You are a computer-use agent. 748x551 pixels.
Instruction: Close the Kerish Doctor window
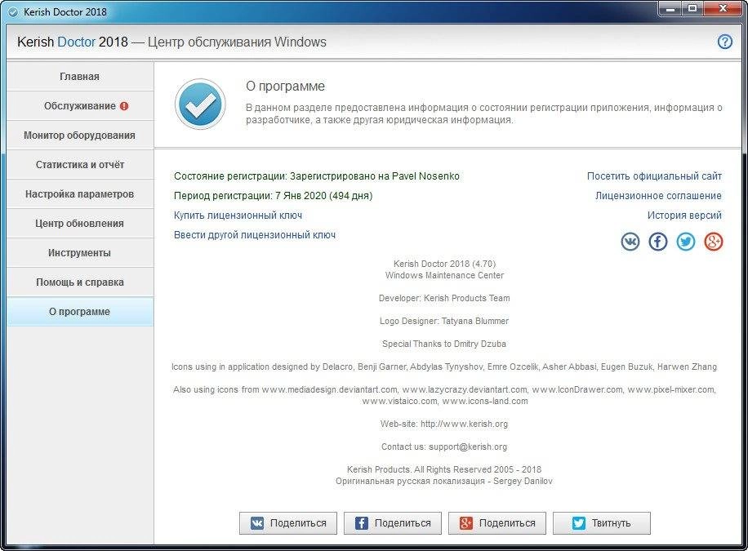pos(724,9)
